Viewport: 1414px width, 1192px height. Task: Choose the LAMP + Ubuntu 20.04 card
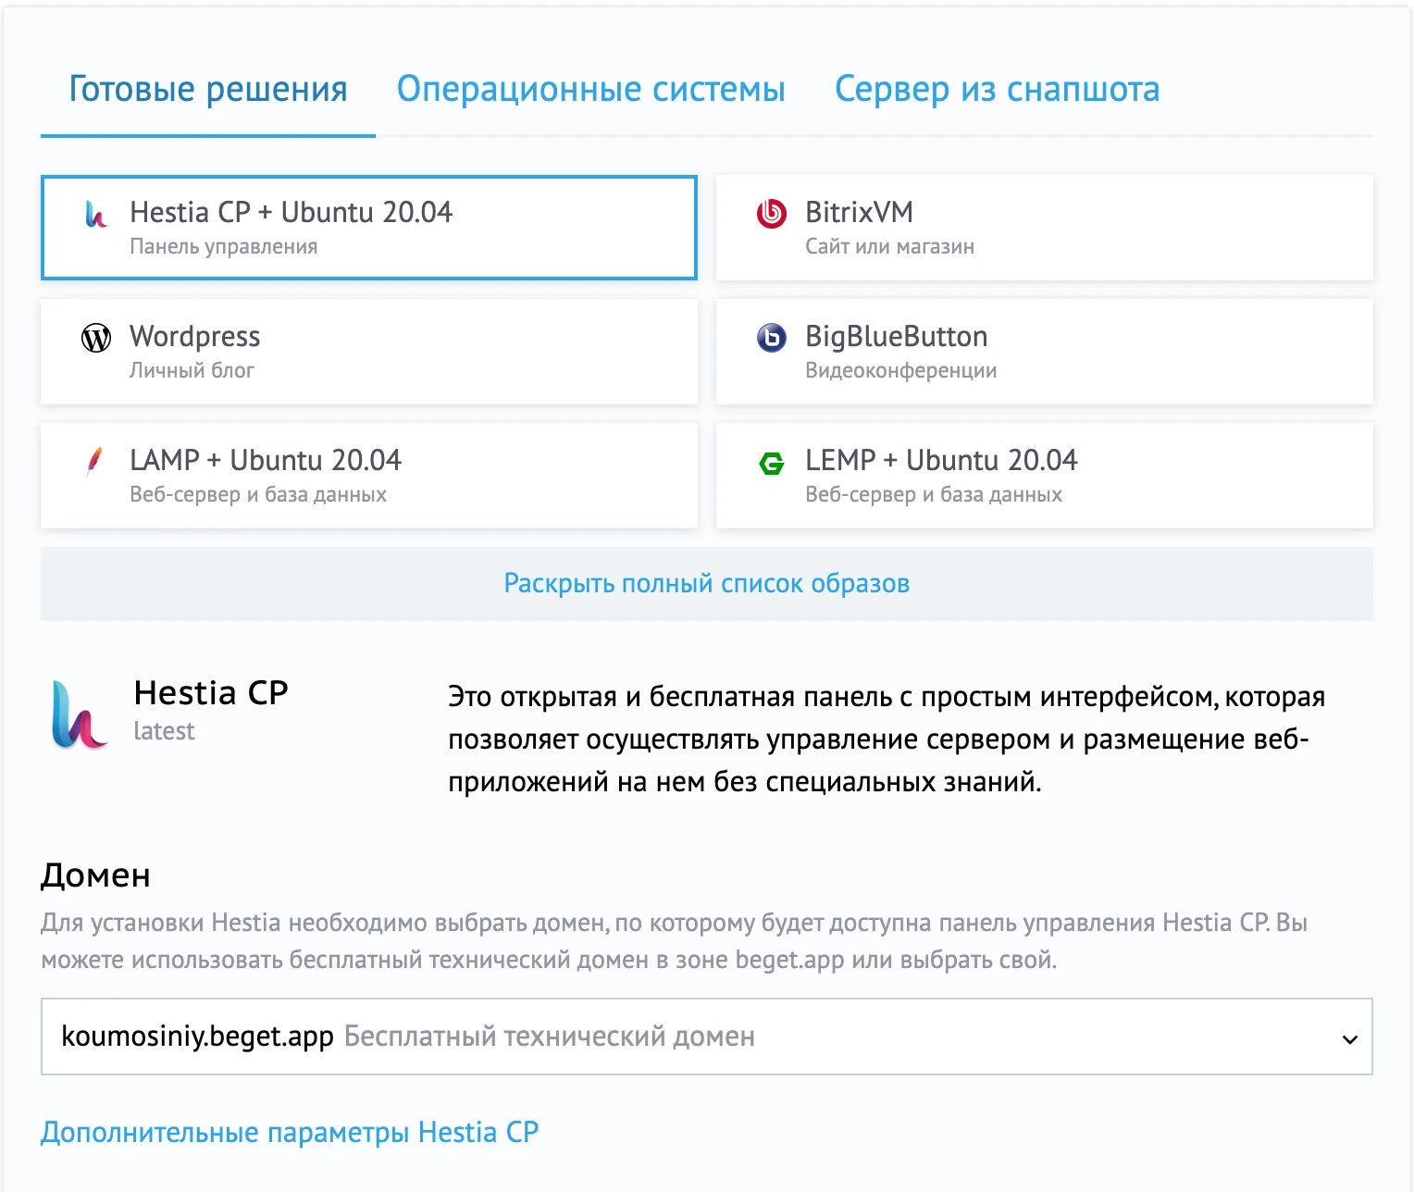(x=368, y=476)
